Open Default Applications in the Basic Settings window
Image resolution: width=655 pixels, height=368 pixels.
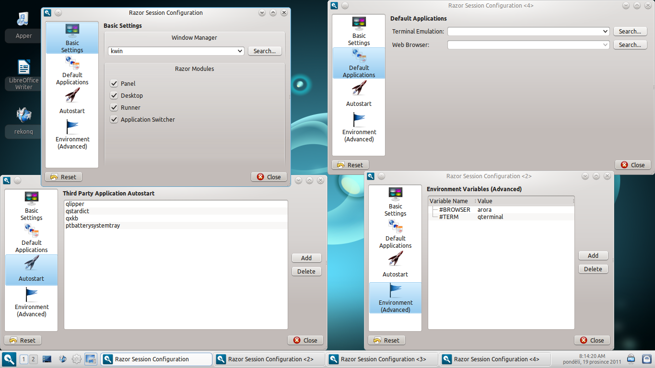point(72,70)
